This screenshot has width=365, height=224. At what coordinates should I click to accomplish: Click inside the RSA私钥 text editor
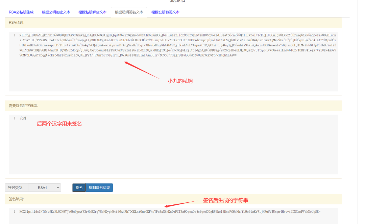point(173,62)
